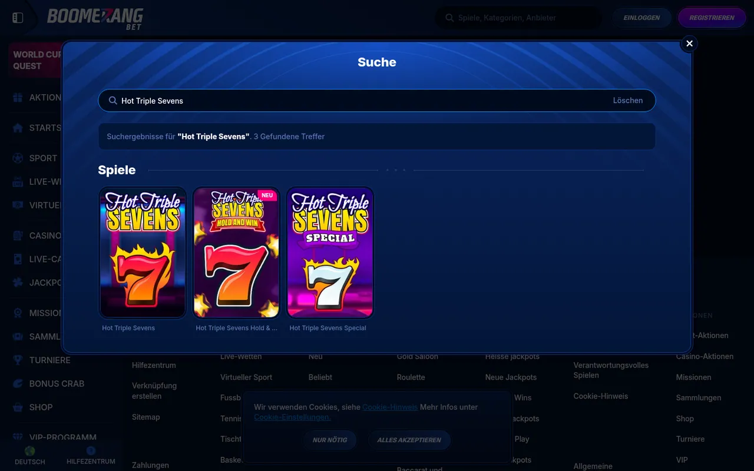
Task: Open Live-Casino icon in sidebar
Action: tap(18, 259)
